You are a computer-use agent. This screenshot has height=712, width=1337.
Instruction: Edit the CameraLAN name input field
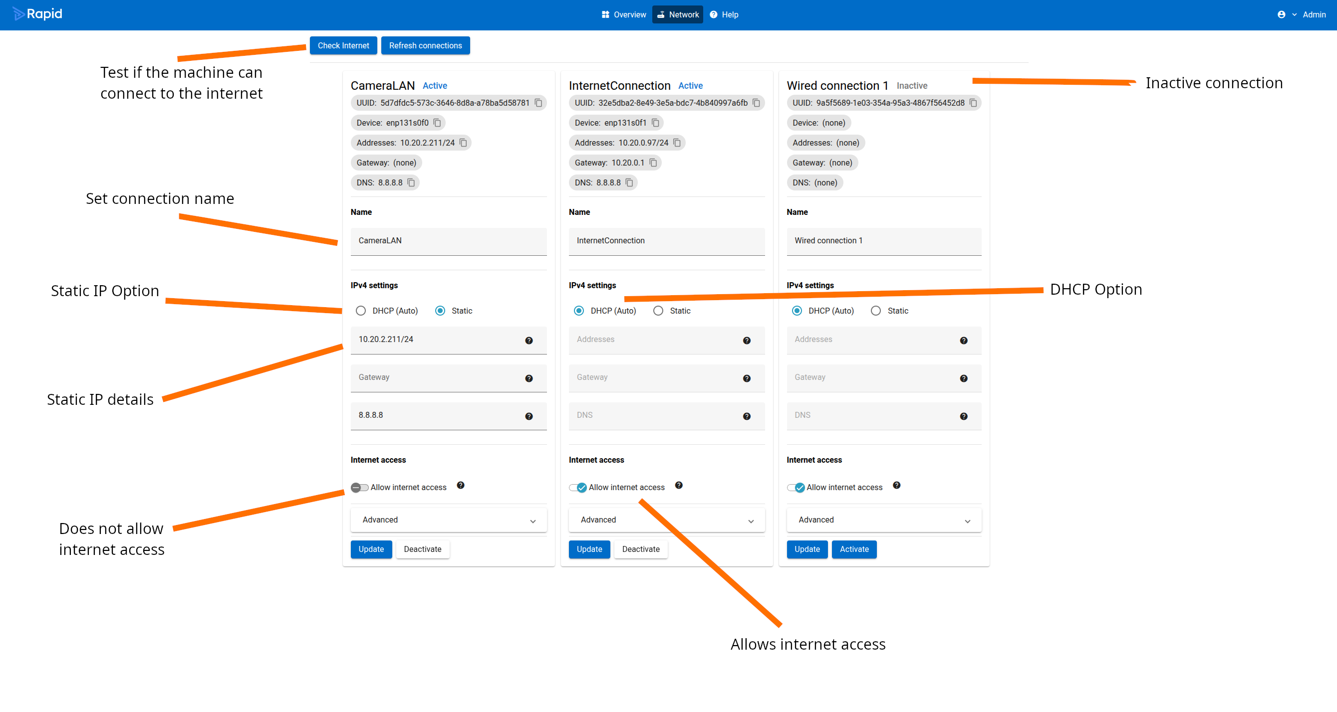[x=449, y=241]
